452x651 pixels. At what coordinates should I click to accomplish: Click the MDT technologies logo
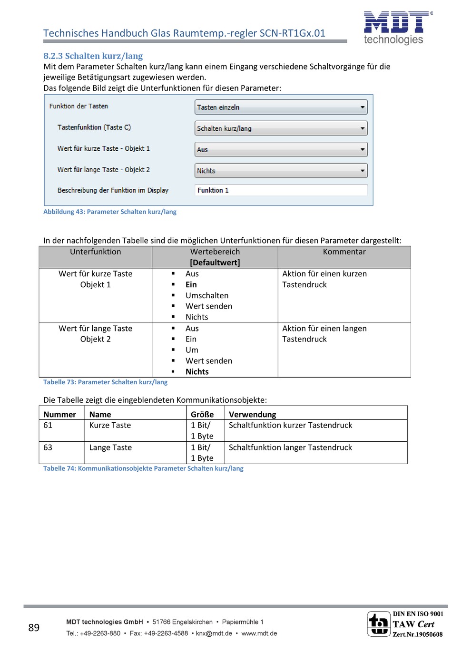397,28
